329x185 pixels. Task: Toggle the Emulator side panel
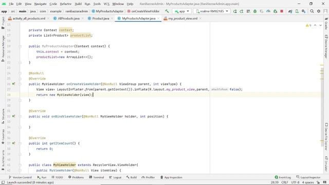click(326, 164)
